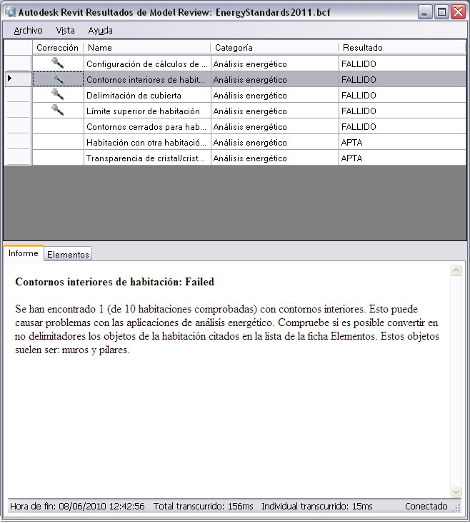Click the APTA result of Habitación con otra habitació
Viewport: 470px width, 523px height.
click(x=402, y=143)
